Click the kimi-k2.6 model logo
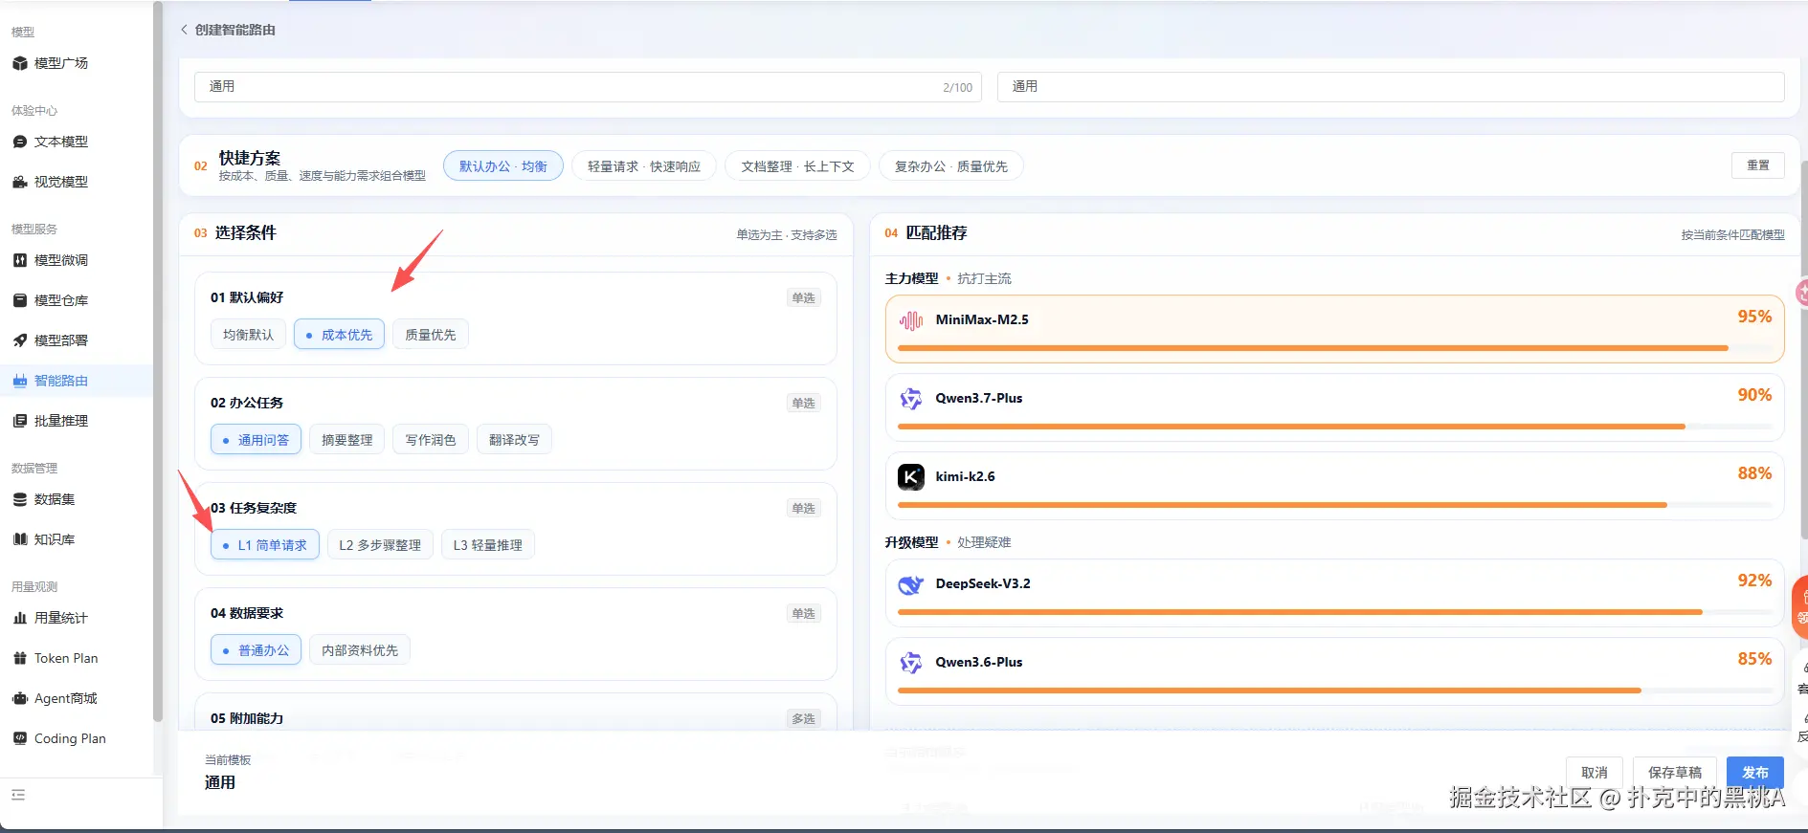This screenshot has width=1808, height=833. pyautogui.click(x=911, y=476)
